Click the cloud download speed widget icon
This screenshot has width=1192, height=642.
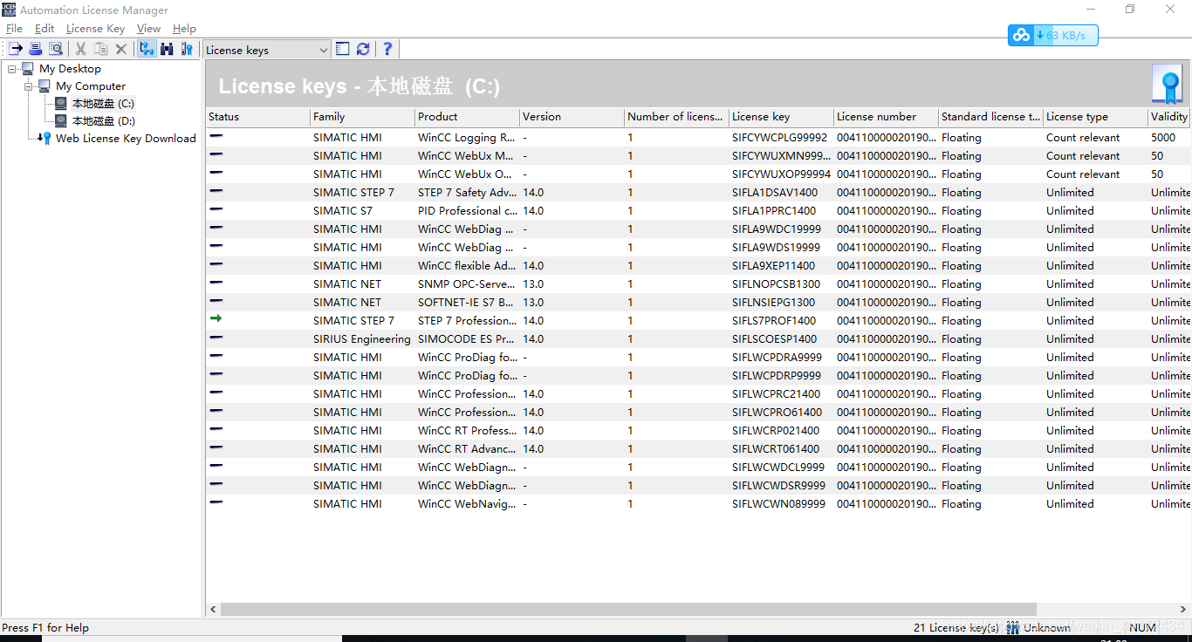click(x=1020, y=36)
